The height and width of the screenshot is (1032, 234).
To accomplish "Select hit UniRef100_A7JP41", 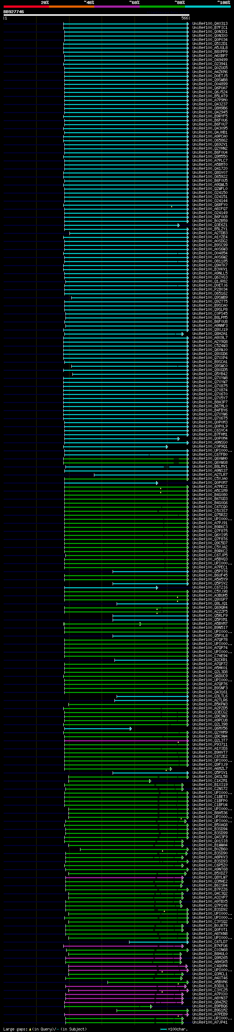I will coord(210,1022).
